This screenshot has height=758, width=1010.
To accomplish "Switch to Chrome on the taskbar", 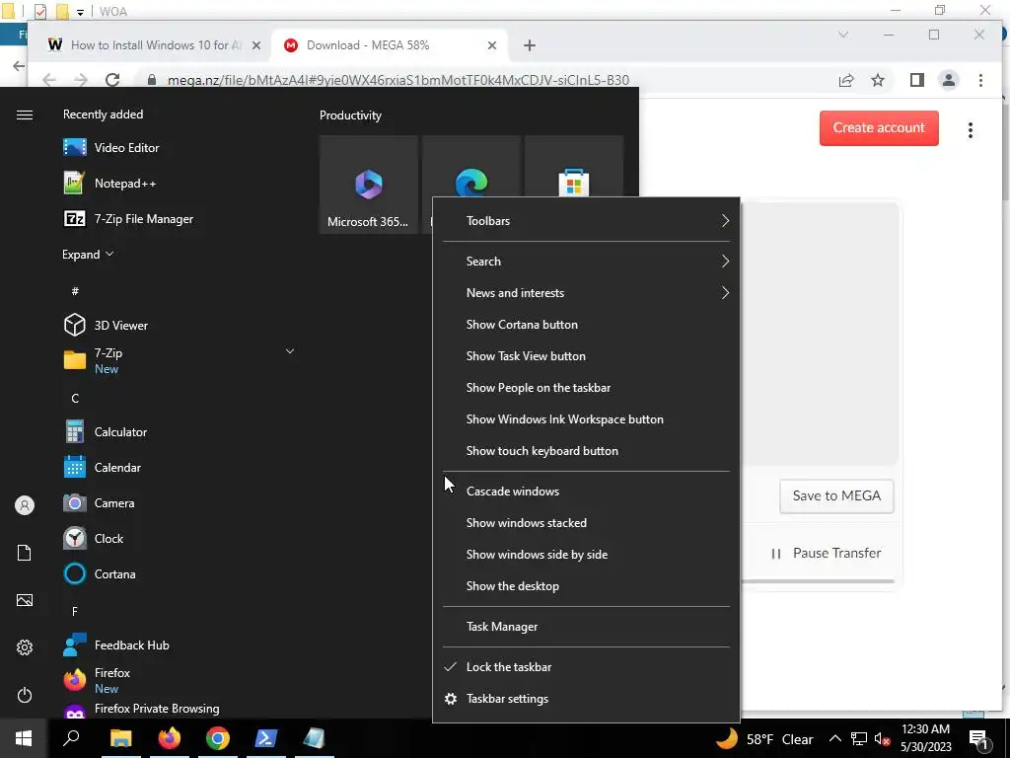I will 218,738.
